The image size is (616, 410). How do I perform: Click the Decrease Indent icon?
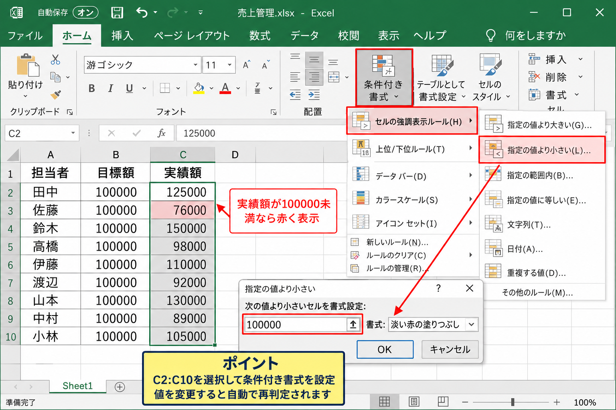295,95
